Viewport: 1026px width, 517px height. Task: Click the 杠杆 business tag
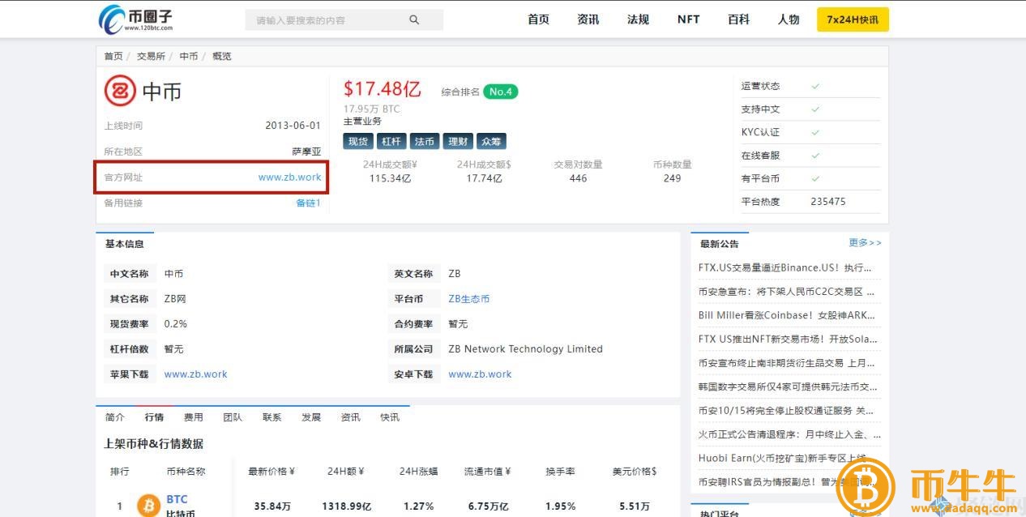(391, 141)
